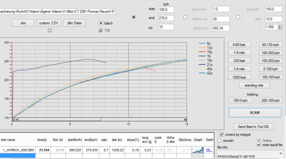Open the Earth link in the results row
The height and width of the screenshot is (159, 286).
209,150
